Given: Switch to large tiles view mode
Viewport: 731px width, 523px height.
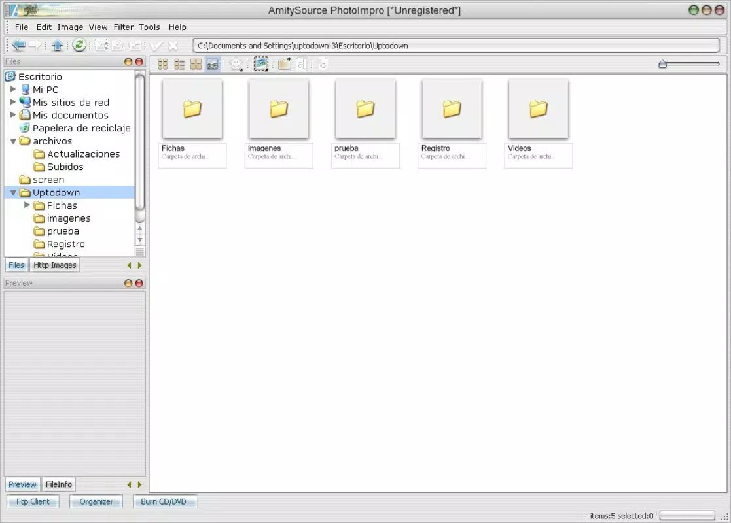Looking at the screenshot, I should [196, 64].
